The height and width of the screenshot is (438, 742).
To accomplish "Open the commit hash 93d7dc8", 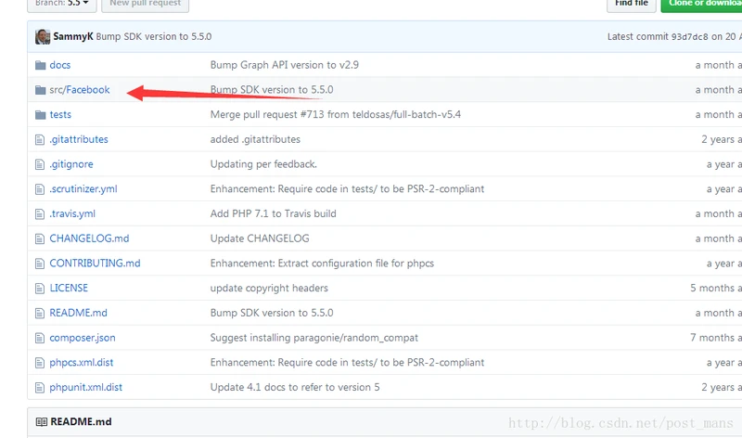I will (689, 37).
